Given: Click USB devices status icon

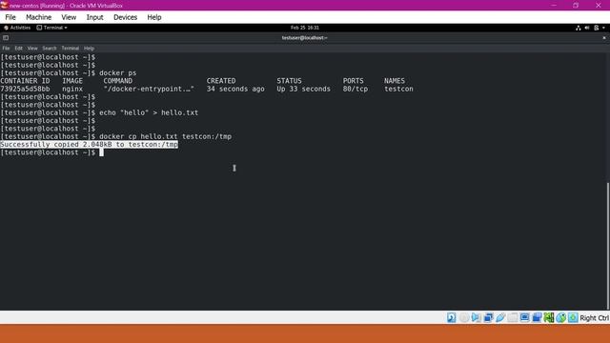Looking at the screenshot, I should [x=500, y=317].
